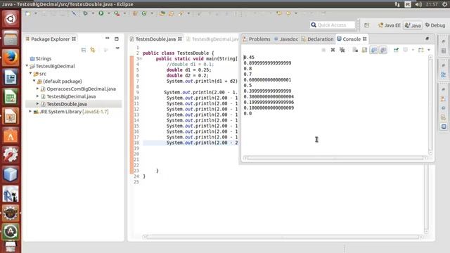Open LibreOffice Calc from the dock
This screenshot has width=450, height=253.
coord(11,97)
